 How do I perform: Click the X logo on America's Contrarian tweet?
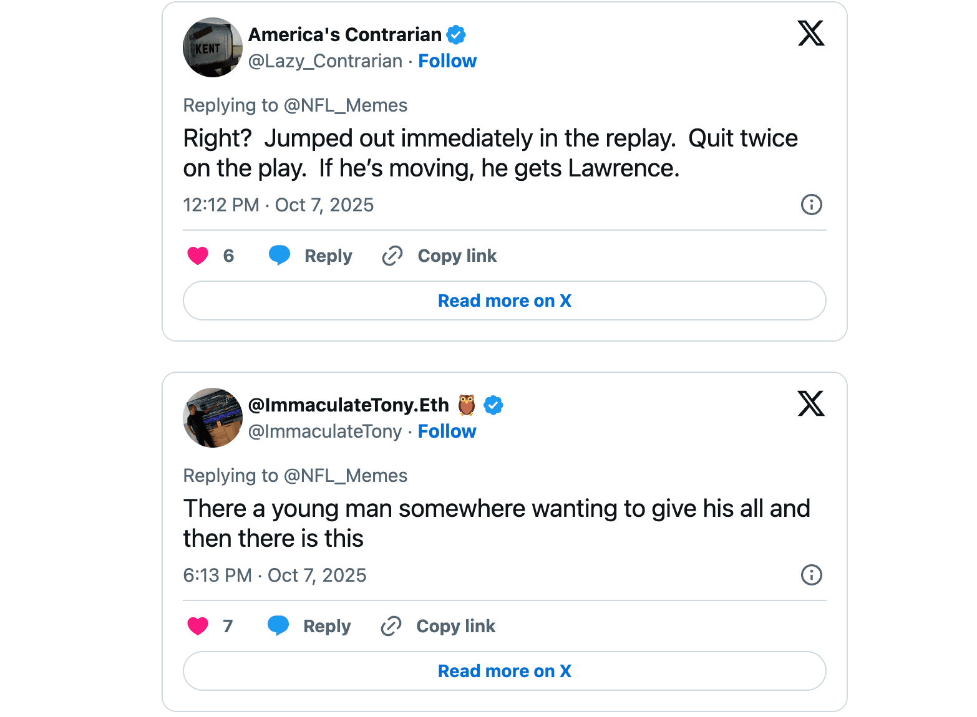pyautogui.click(x=810, y=34)
